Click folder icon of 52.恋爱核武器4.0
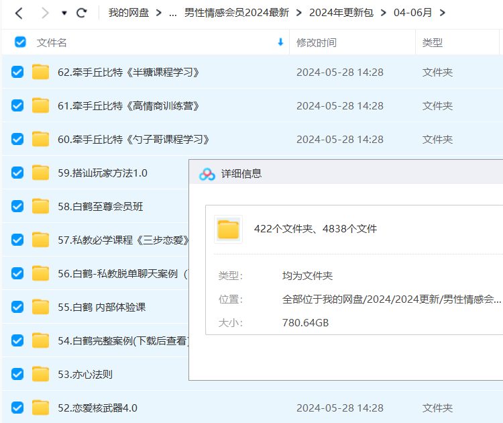The width and height of the screenshot is (503, 423). click(40, 408)
